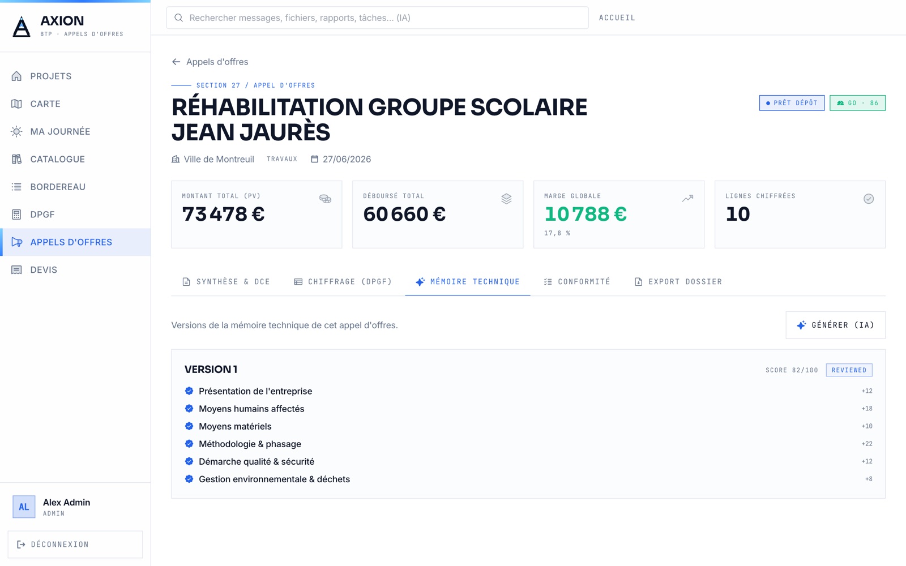
Task: Click the "Score 82/100" label
Action: coord(792,370)
